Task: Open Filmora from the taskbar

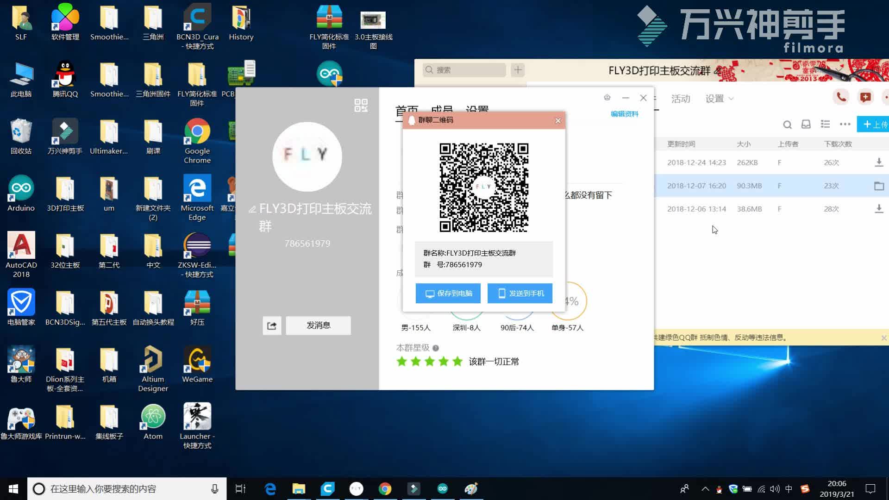Action: [414, 488]
